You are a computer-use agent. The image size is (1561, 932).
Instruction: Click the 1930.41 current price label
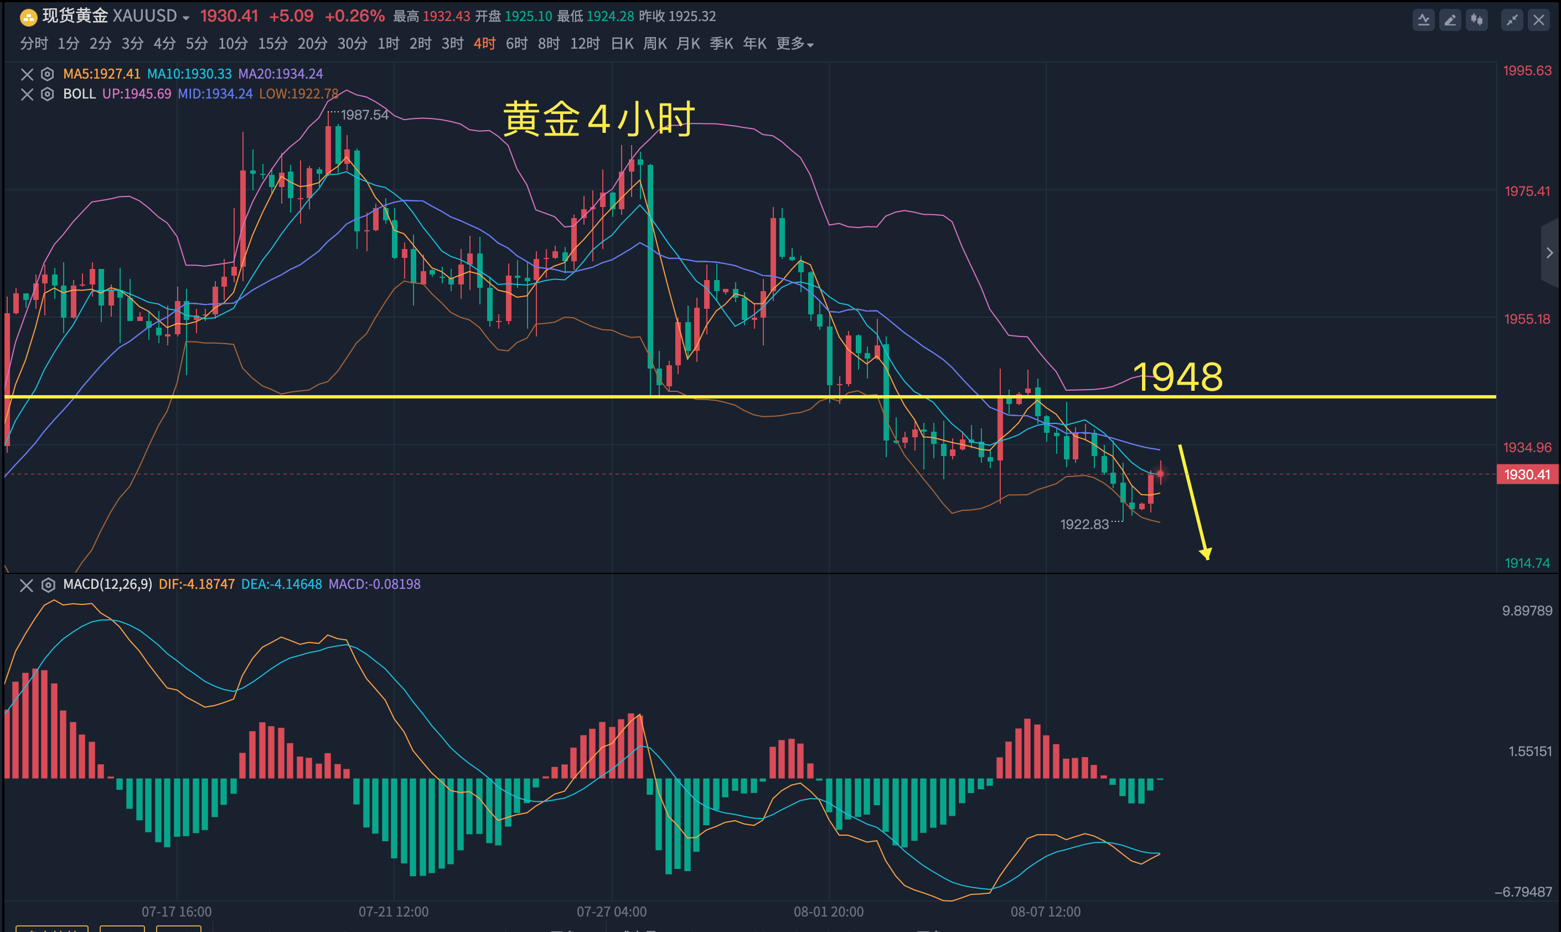(1527, 474)
